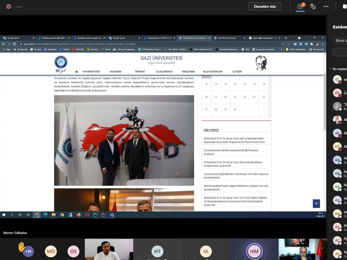
Task: Select participant with ZA avatar in list
Action: [x=337, y=93]
